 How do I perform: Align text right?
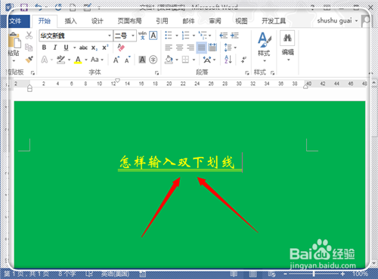(x=191, y=48)
